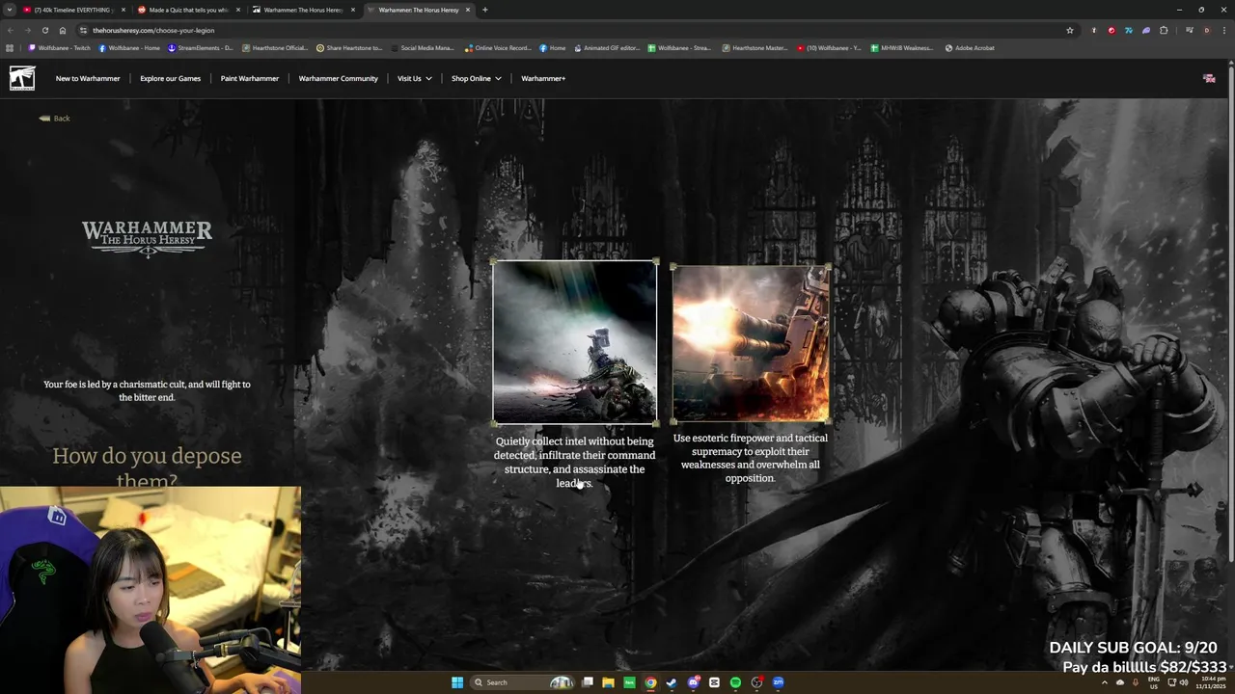Screen dimensions: 1235x694
Task: Open Task View from the taskbar
Action: click(x=587, y=682)
